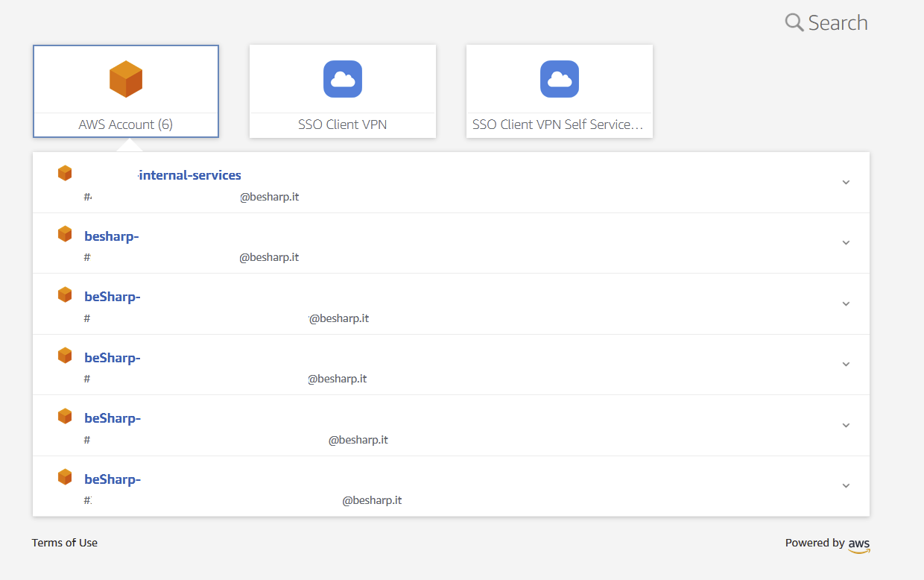Image resolution: width=924 pixels, height=580 pixels.
Task: Expand the fourth account row chevron
Action: tap(846, 365)
